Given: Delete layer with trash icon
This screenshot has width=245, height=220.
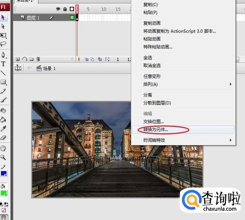Looking at the screenshot, I should [38, 59].
